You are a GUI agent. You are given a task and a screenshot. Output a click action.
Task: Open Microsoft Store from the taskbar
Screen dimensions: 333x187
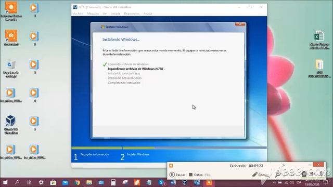pyautogui.click(x=53, y=182)
